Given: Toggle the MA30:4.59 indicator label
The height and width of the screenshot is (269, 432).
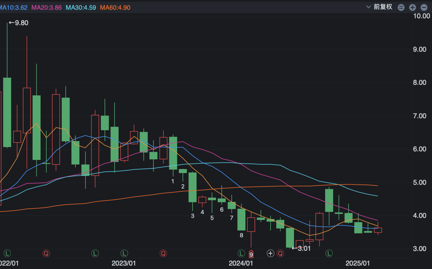Looking at the screenshot, I should click(x=81, y=7).
